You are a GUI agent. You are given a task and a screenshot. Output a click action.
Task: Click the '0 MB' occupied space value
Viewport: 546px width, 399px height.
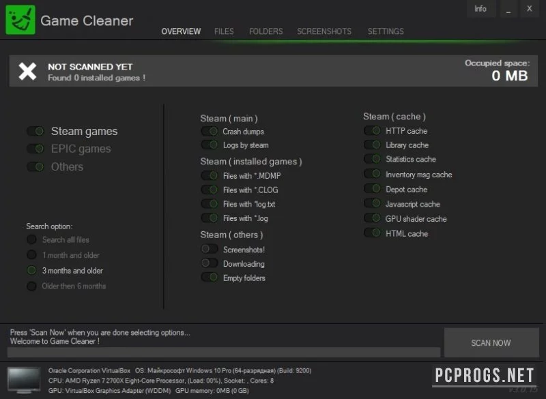click(510, 76)
